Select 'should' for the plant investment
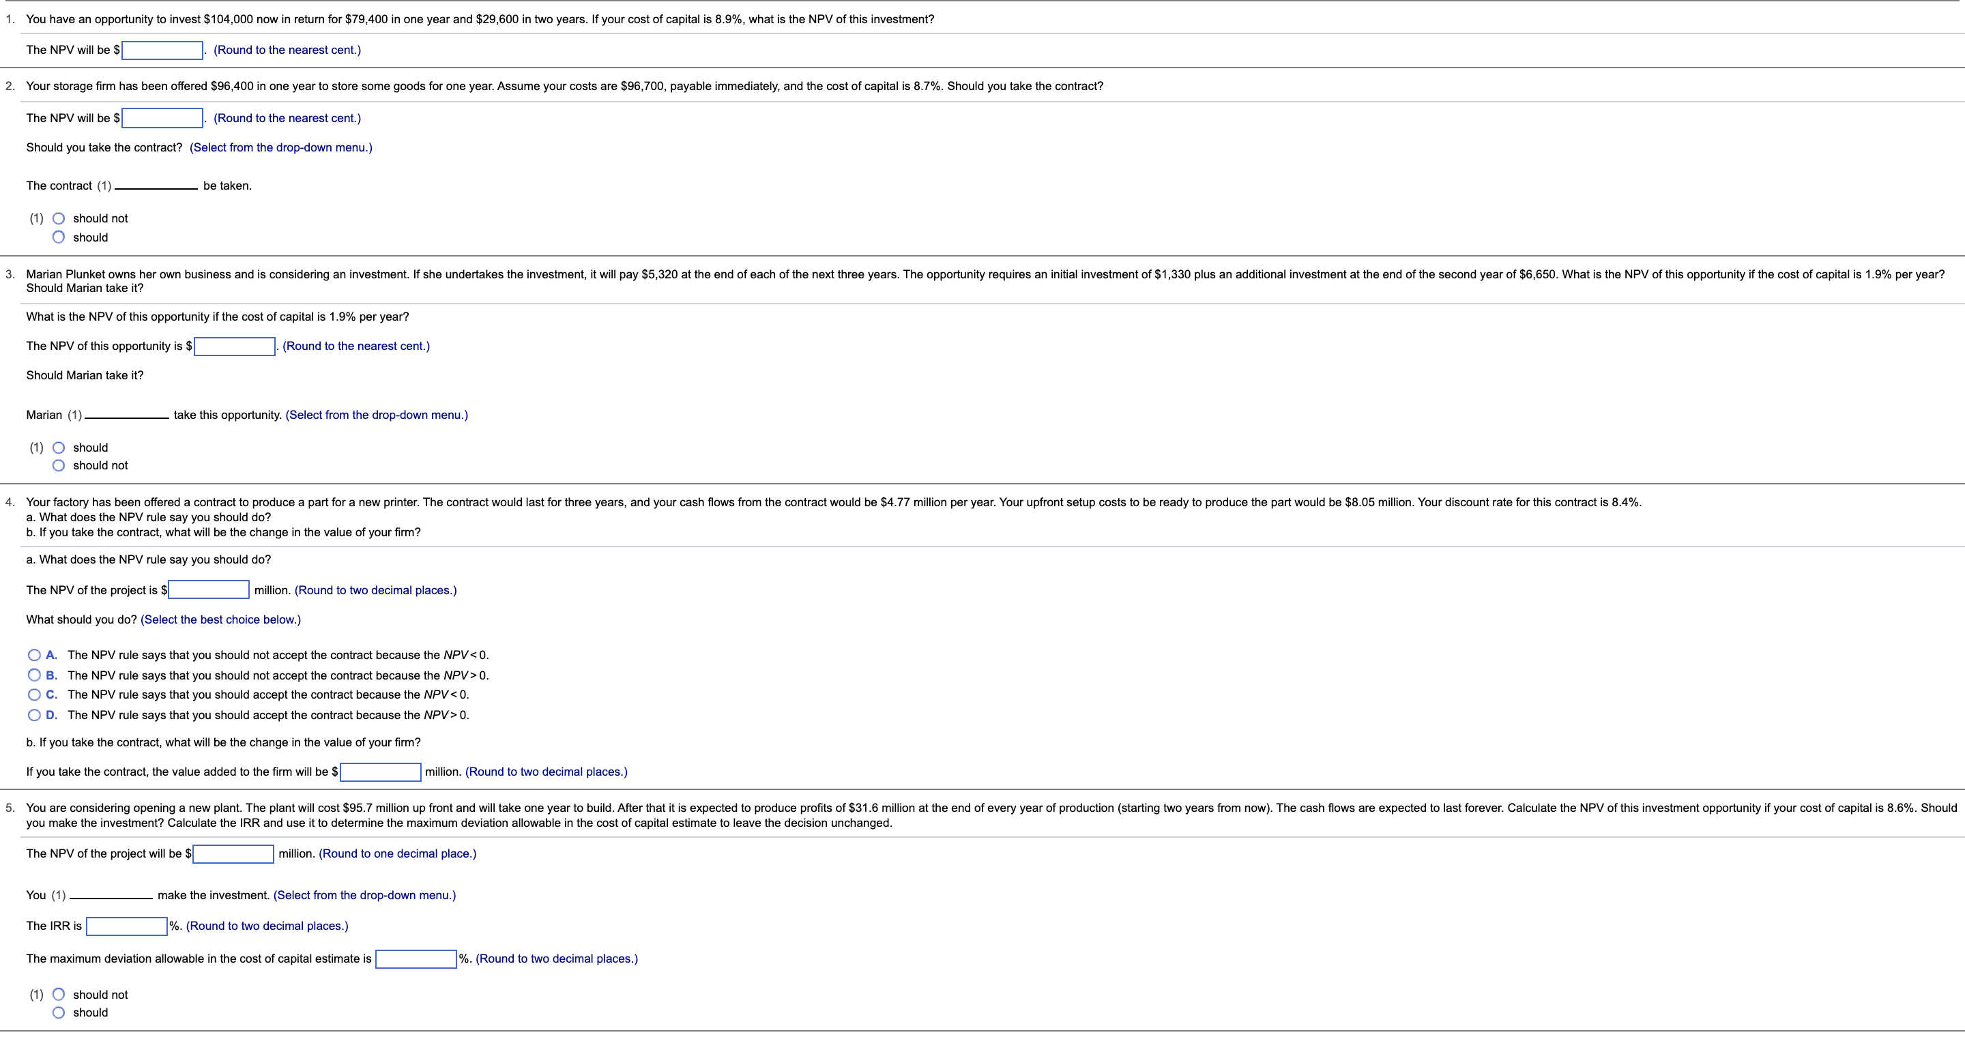The width and height of the screenshot is (1965, 1037). coord(59,1012)
